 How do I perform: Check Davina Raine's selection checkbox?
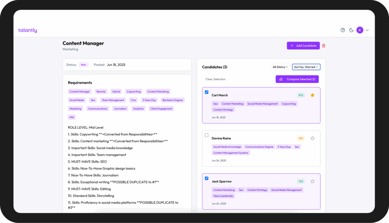tap(207, 135)
